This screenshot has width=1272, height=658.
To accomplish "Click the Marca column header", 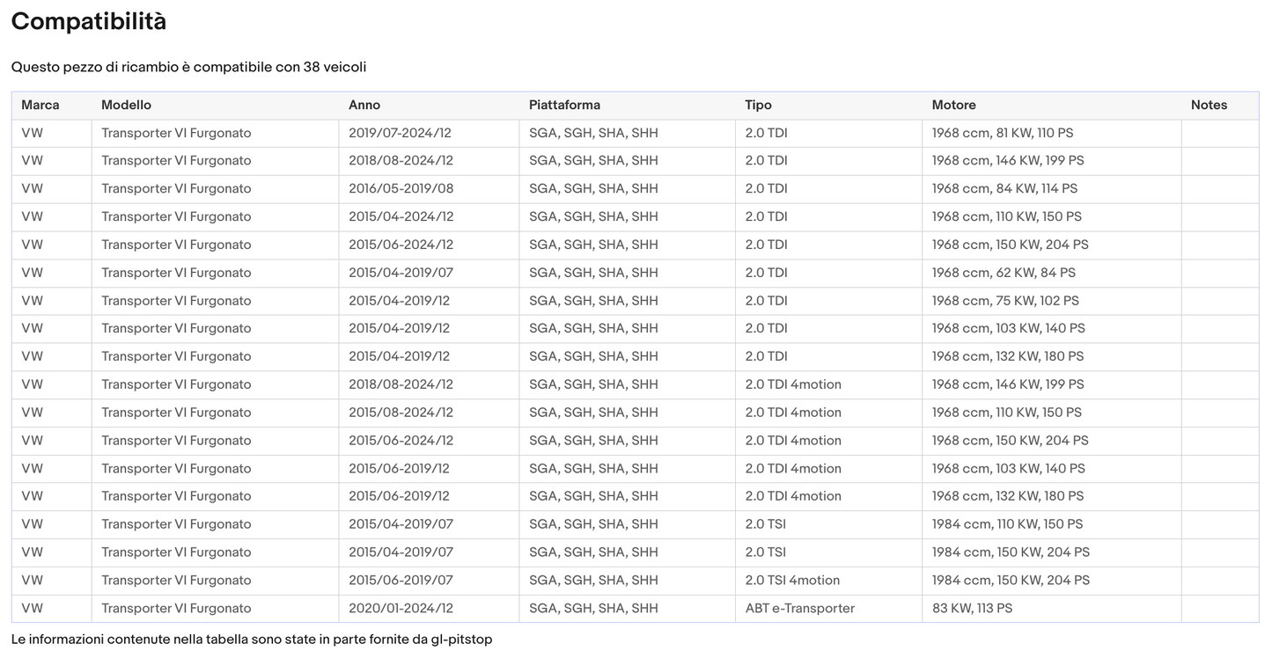I will (40, 105).
